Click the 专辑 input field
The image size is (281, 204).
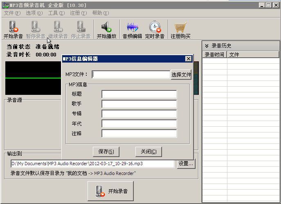tap(139, 114)
